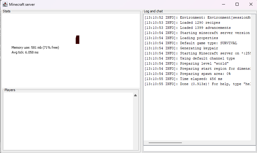This screenshot has height=153, width=257.
Task: Click the Players list scroll-up arrow
Action: pos(135,95)
